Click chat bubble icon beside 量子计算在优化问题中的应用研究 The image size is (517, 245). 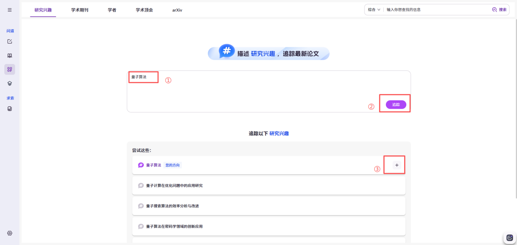(141, 186)
